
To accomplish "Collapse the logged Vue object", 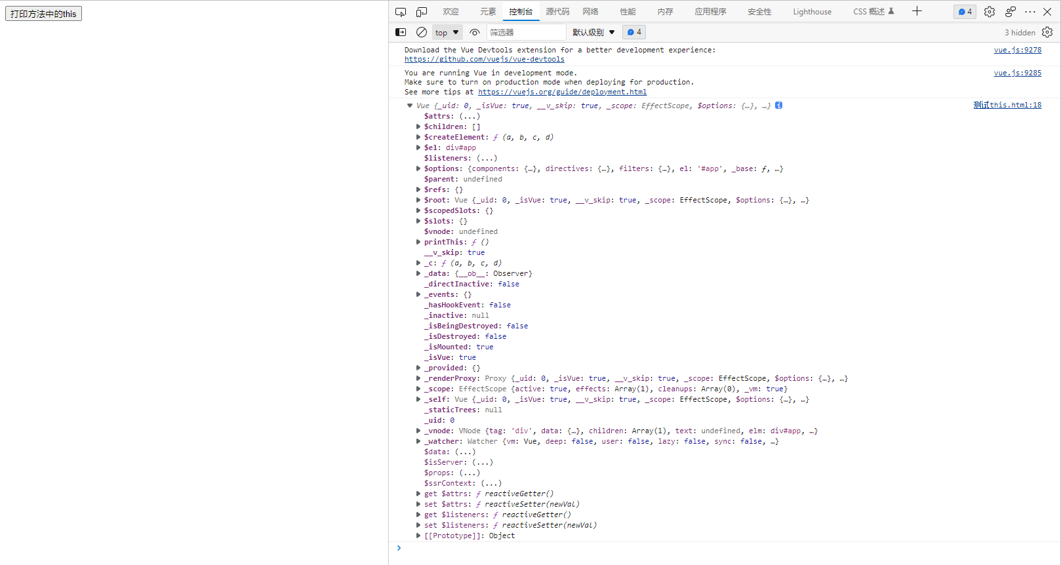I will click(410, 106).
